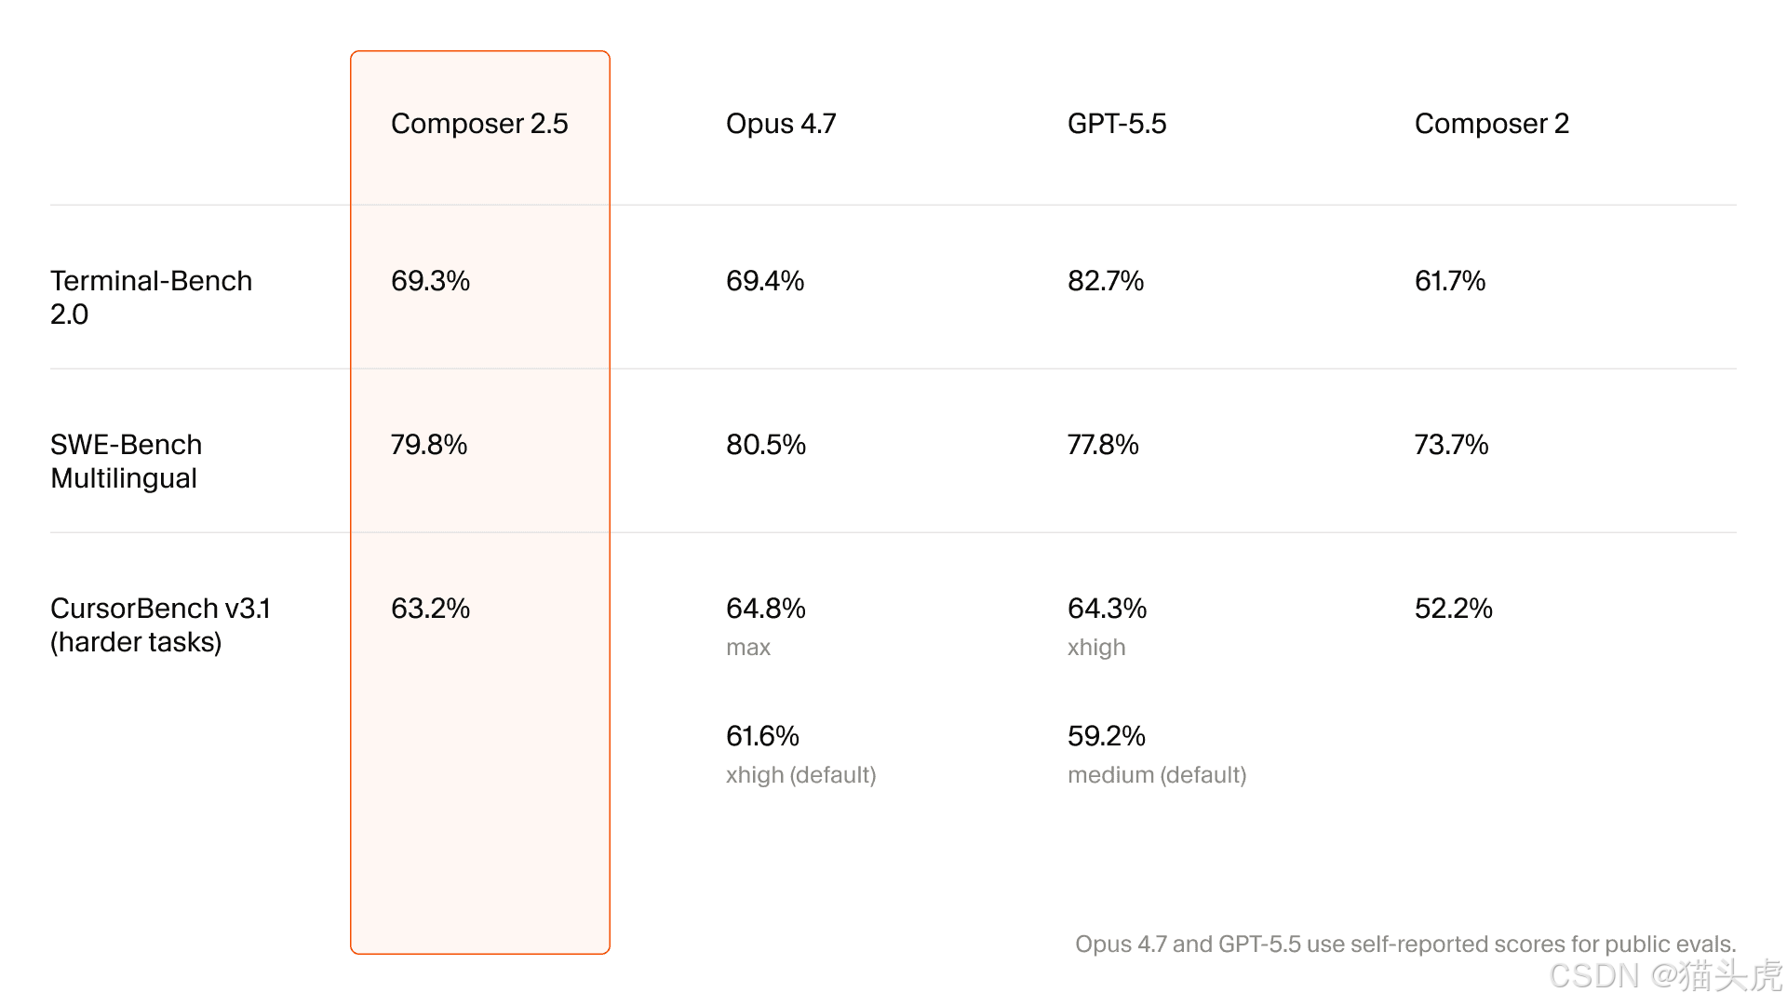Select Opus 4.7 score 69.4%

(765, 281)
